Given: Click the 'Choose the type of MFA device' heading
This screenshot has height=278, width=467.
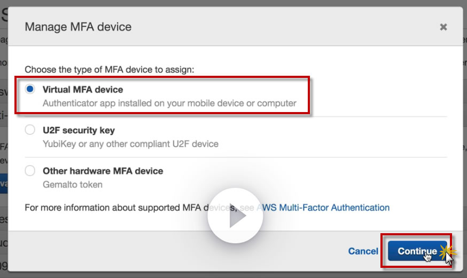Looking at the screenshot, I should 109,69.
